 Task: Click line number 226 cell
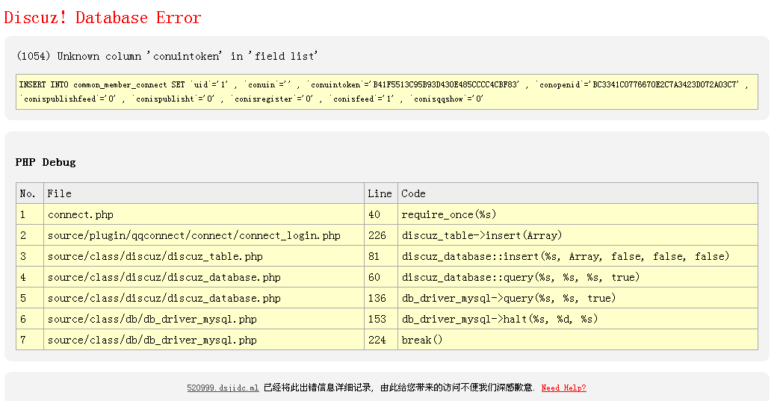click(x=377, y=235)
